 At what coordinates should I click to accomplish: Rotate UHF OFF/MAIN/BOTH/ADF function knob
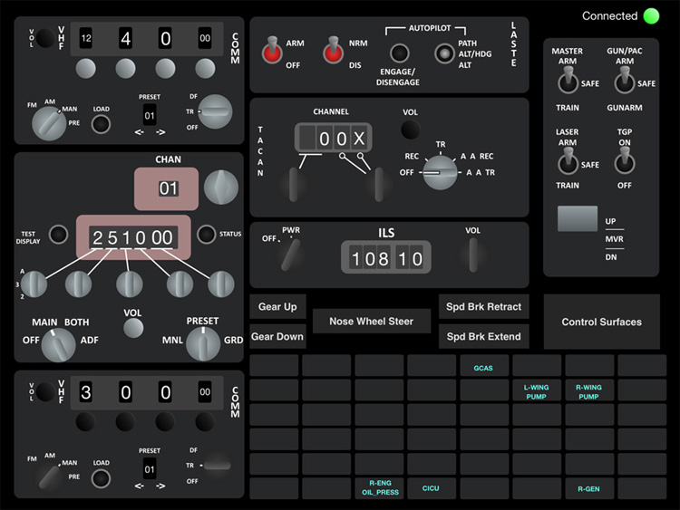point(58,345)
